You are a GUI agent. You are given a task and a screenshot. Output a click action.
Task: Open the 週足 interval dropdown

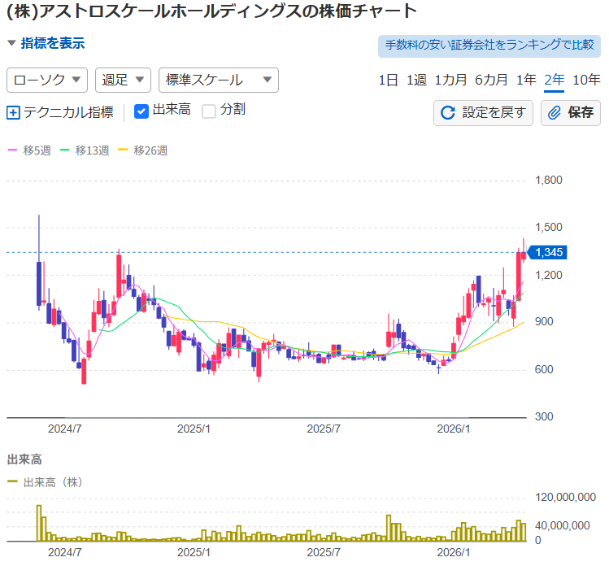123,80
